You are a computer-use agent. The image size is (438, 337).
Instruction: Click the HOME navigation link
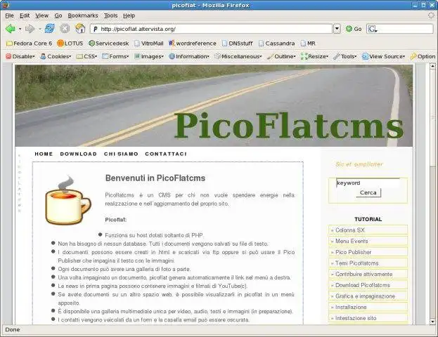click(44, 154)
